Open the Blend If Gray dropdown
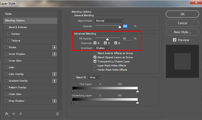Screen dimensions: 202x120 pos(95,77)
